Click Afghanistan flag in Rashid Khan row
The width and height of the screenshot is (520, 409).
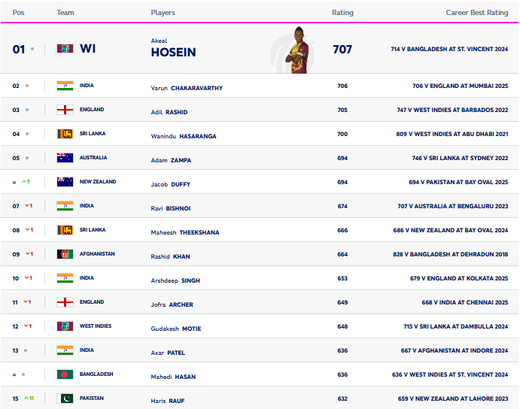[65, 254]
